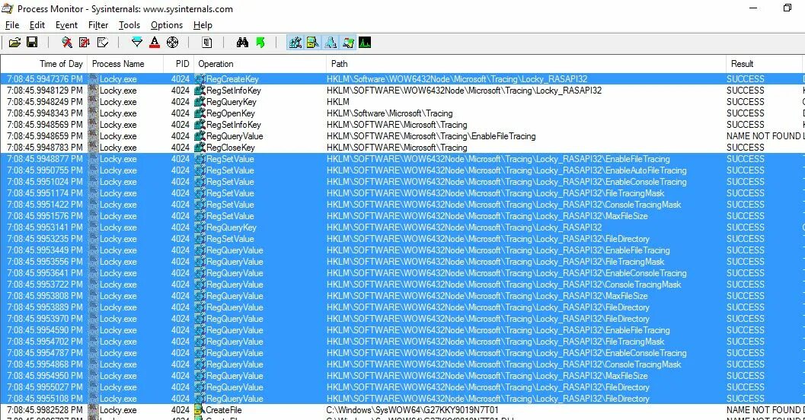
Task: Click the SUCCESS result in the RegCloseKey row
Action: pos(745,147)
